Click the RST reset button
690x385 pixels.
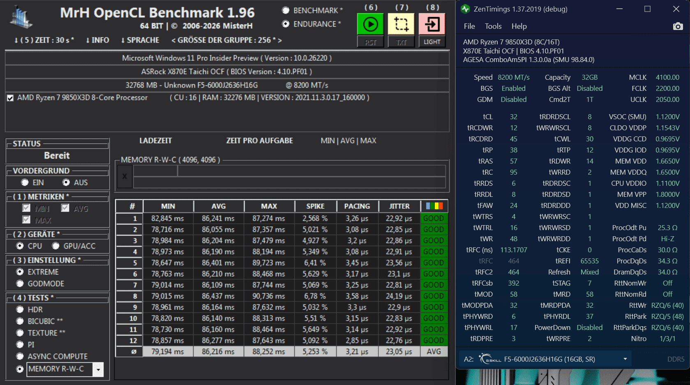click(370, 42)
